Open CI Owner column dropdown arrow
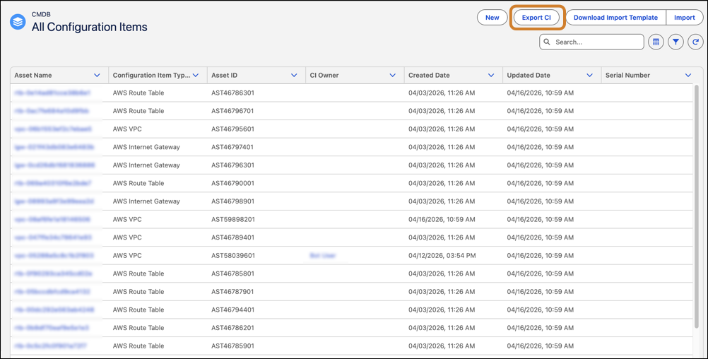 (x=392, y=76)
